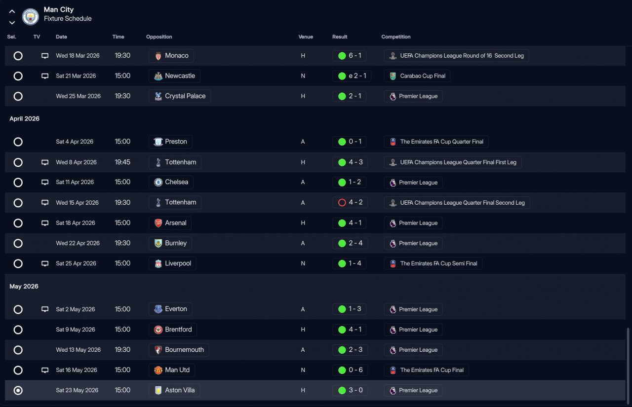Select the radio button for Preston fixture
The width and height of the screenshot is (632, 407).
point(18,142)
